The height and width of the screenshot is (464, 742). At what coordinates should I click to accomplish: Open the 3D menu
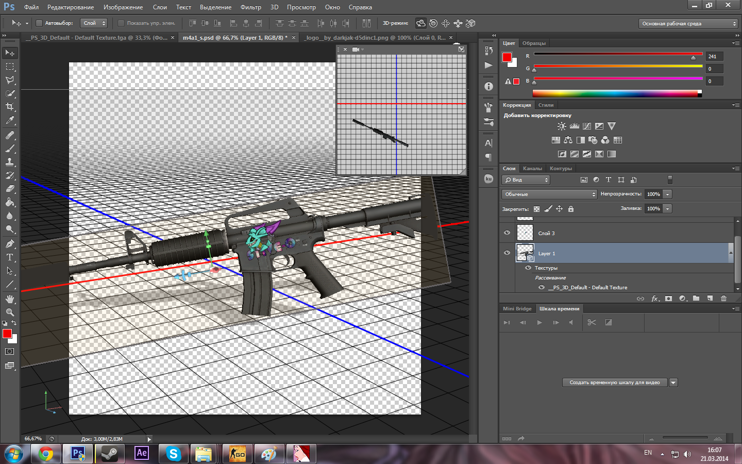click(274, 7)
